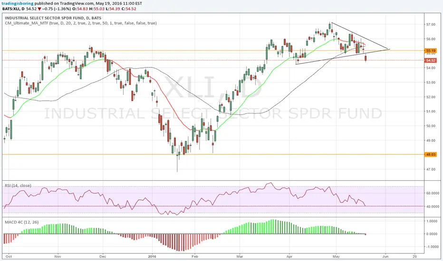Click the Dec date axis label
This screenshot has width=443, height=261.
[x=103, y=256]
